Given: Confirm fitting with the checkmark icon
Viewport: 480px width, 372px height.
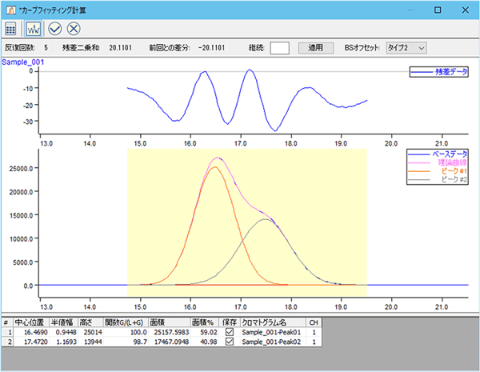Looking at the screenshot, I should [x=55, y=29].
